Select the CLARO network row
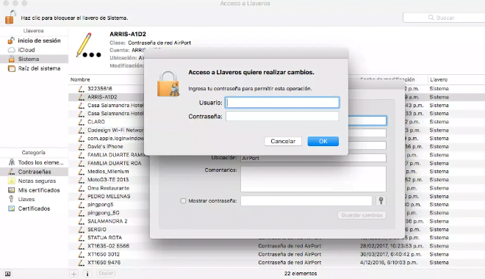This screenshot has width=485, height=279. 277,122
